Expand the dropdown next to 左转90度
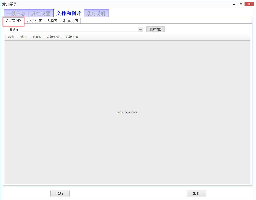The image size is (256, 200). coord(63,37)
